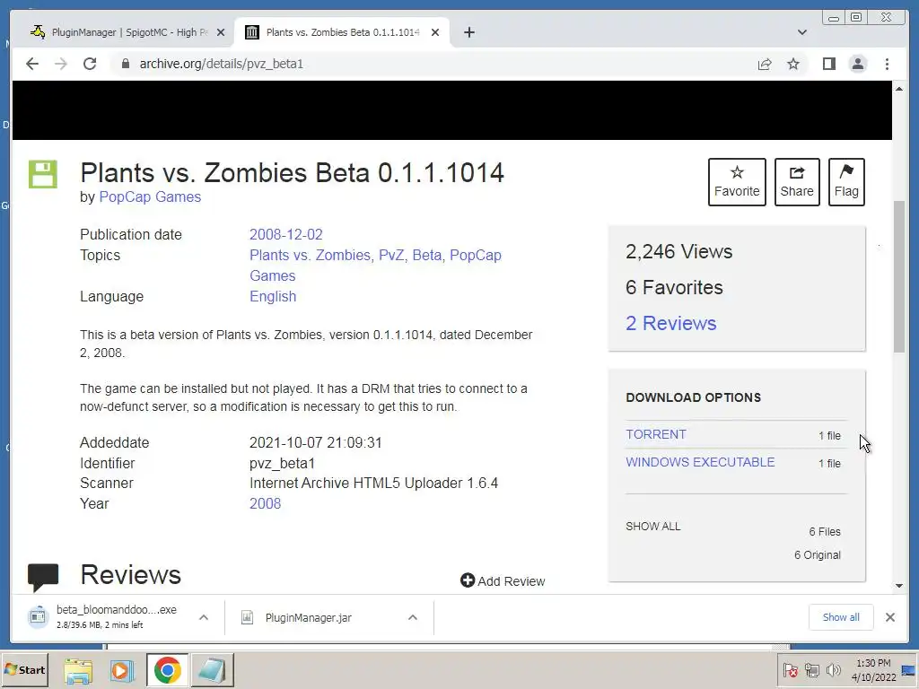Image resolution: width=919 pixels, height=689 pixels.
Task: Open the PvZ topic link
Action: pyautogui.click(x=391, y=255)
